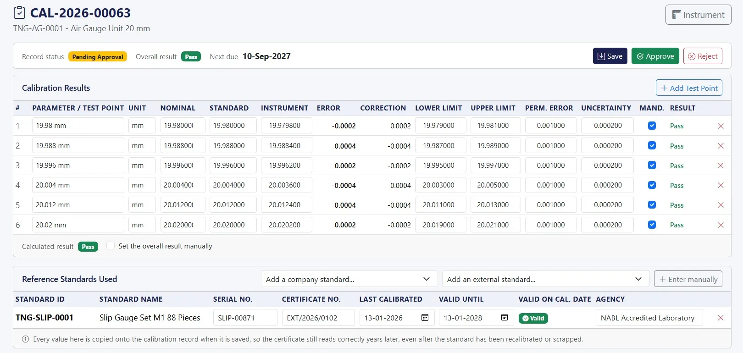Click the info icon in the footer note

(25, 339)
